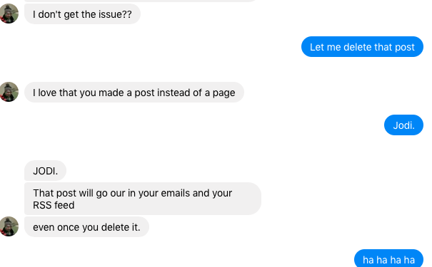This screenshot has width=432, height=267.
Task: Click the word "page" in the incoming message
Action: pyautogui.click(x=223, y=93)
